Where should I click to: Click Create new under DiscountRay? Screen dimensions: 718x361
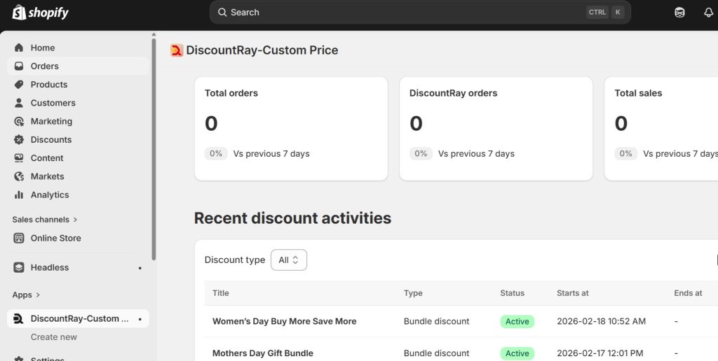point(53,337)
